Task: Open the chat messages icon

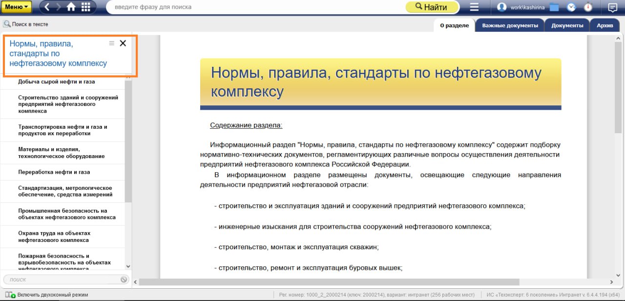Action: pos(612,7)
